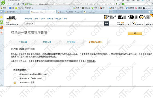Open the 游戏中心 bookmark
Image resolution: width=153 pixels, height=98 pixels.
pos(29,8)
